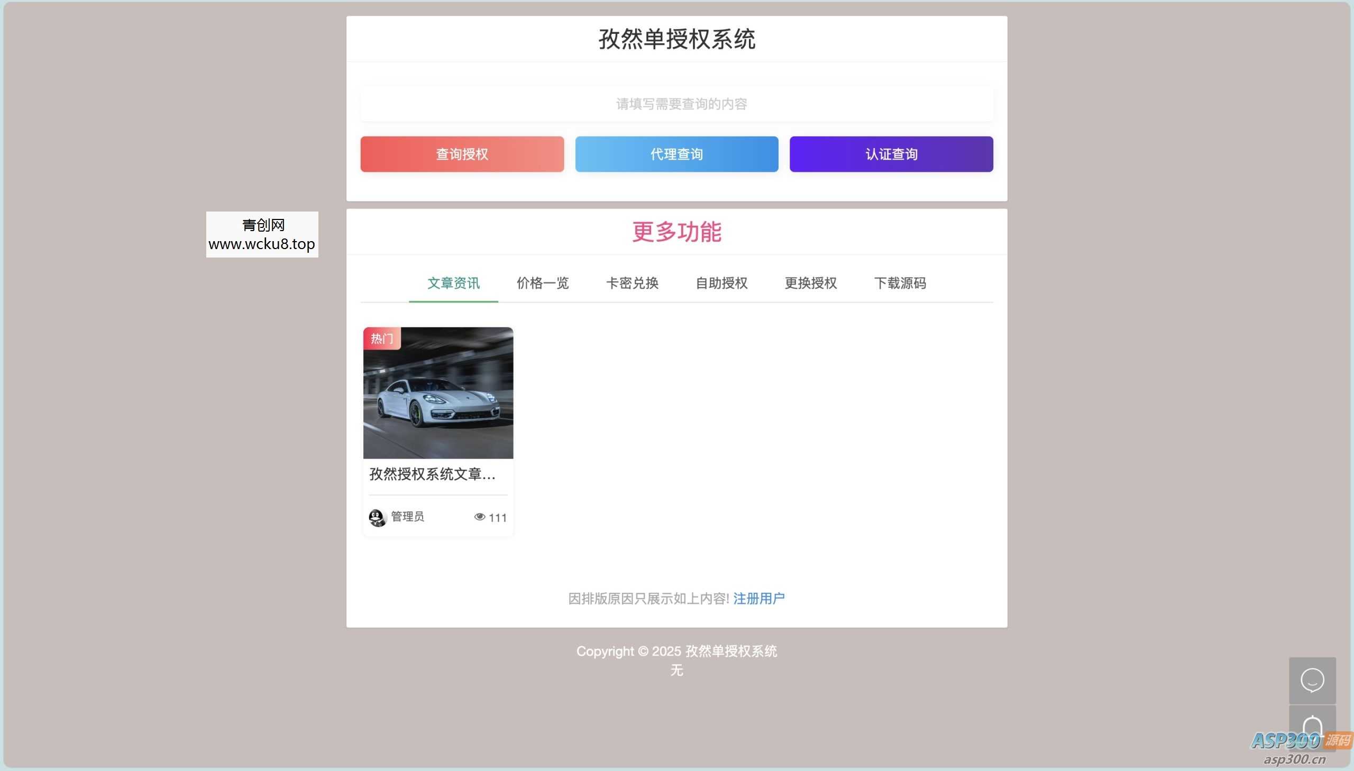1354x771 pixels.
Task: Click the eye view-count icon showing 111
Action: pos(480,516)
